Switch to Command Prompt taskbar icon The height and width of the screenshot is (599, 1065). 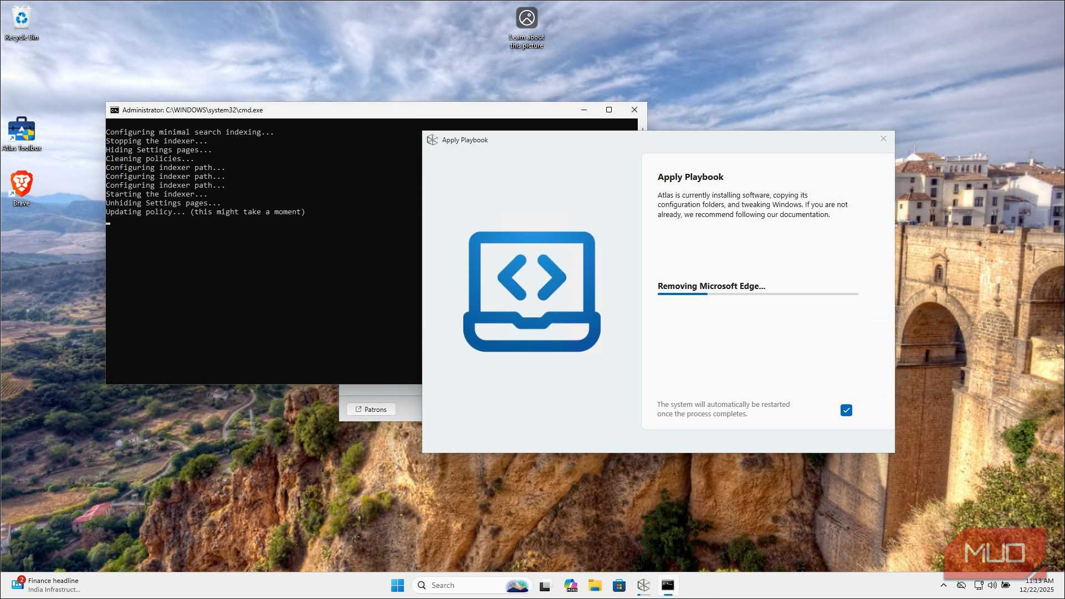tap(668, 585)
